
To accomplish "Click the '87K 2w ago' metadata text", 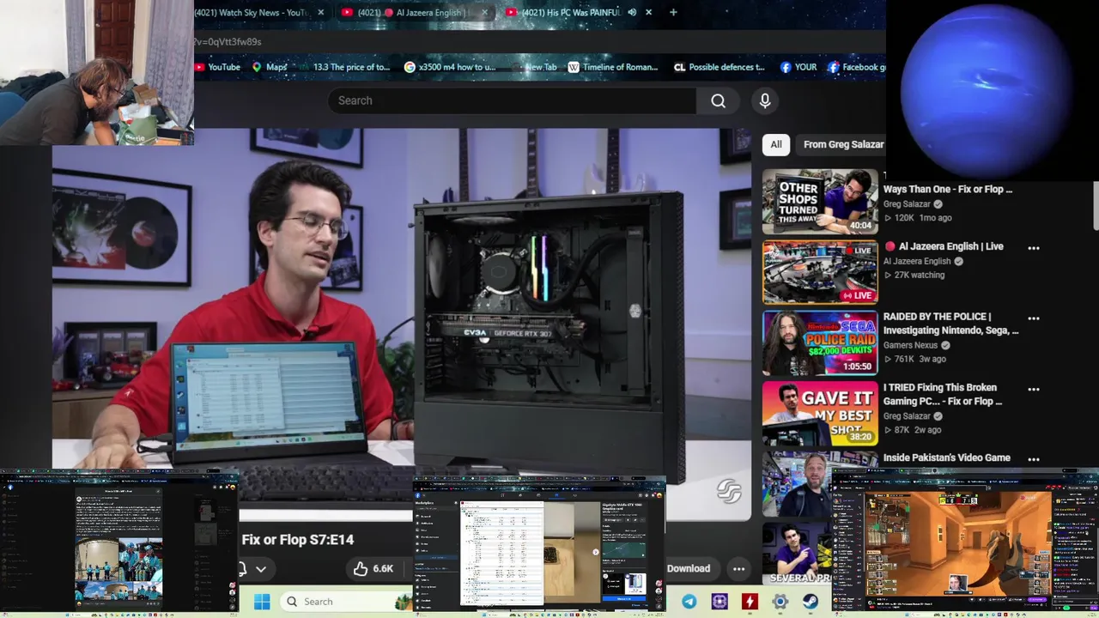I will (912, 429).
